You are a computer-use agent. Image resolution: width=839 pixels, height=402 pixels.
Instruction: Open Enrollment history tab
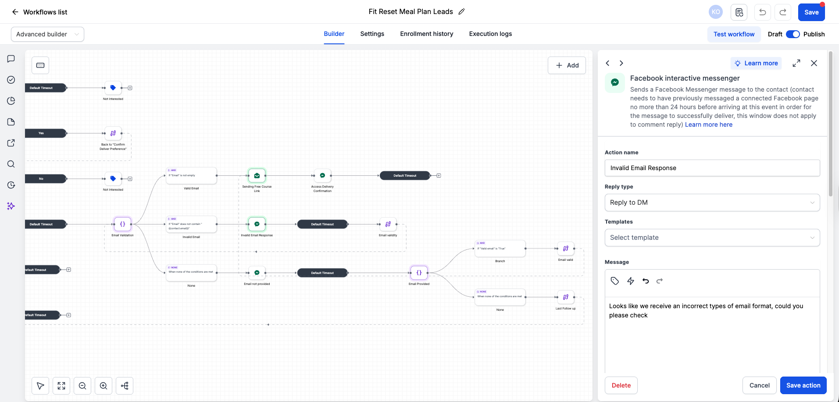[x=427, y=34]
